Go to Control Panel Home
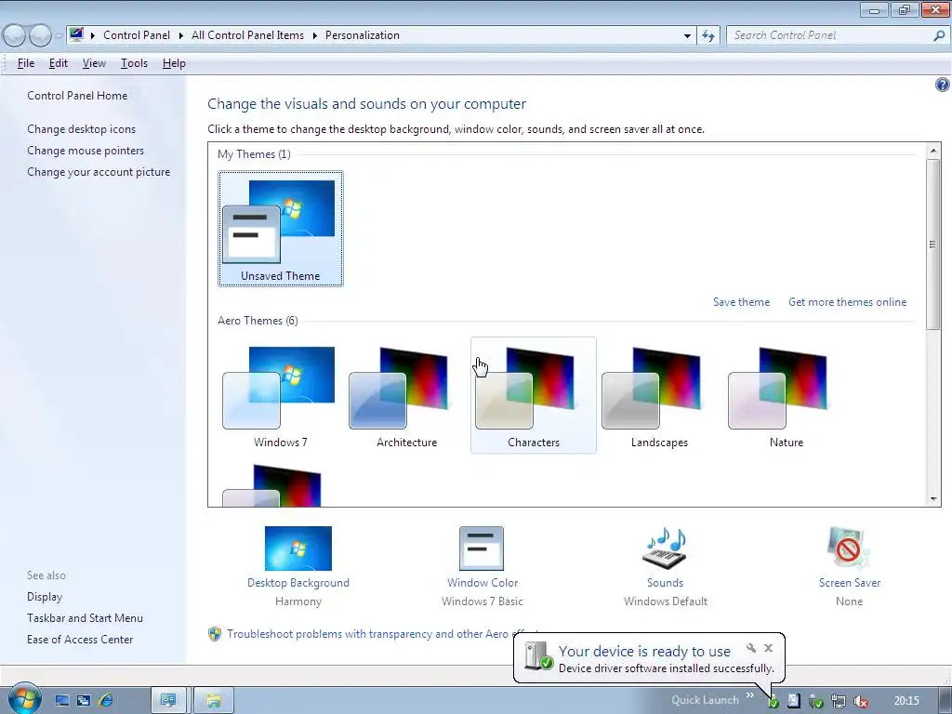The width and height of the screenshot is (952, 714). 77,96
